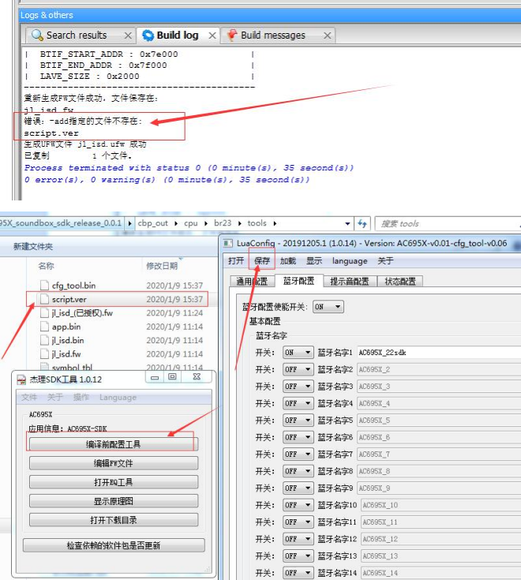Sort files by the 修改日期 column header
The image size is (521, 580).
click(x=162, y=266)
